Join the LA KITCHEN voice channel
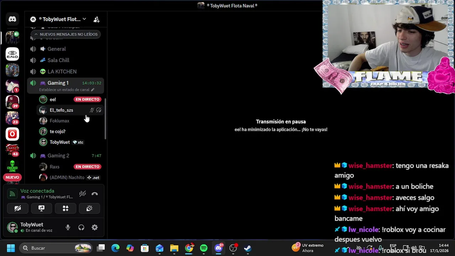Image resolution: width=455 pixels, height=256 pixels. [x=66, y=72]
